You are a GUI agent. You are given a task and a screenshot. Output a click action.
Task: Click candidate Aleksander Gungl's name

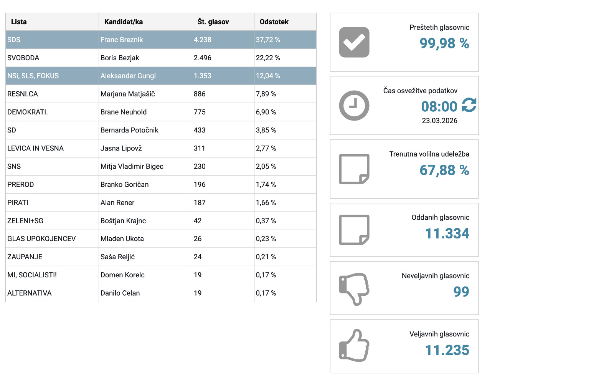click(x=128, y=76)
